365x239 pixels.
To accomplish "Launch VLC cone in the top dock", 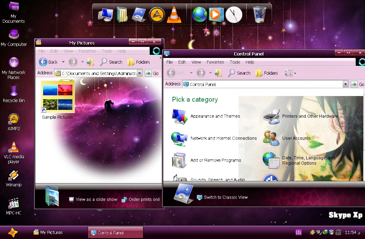I will pos(174,15).
